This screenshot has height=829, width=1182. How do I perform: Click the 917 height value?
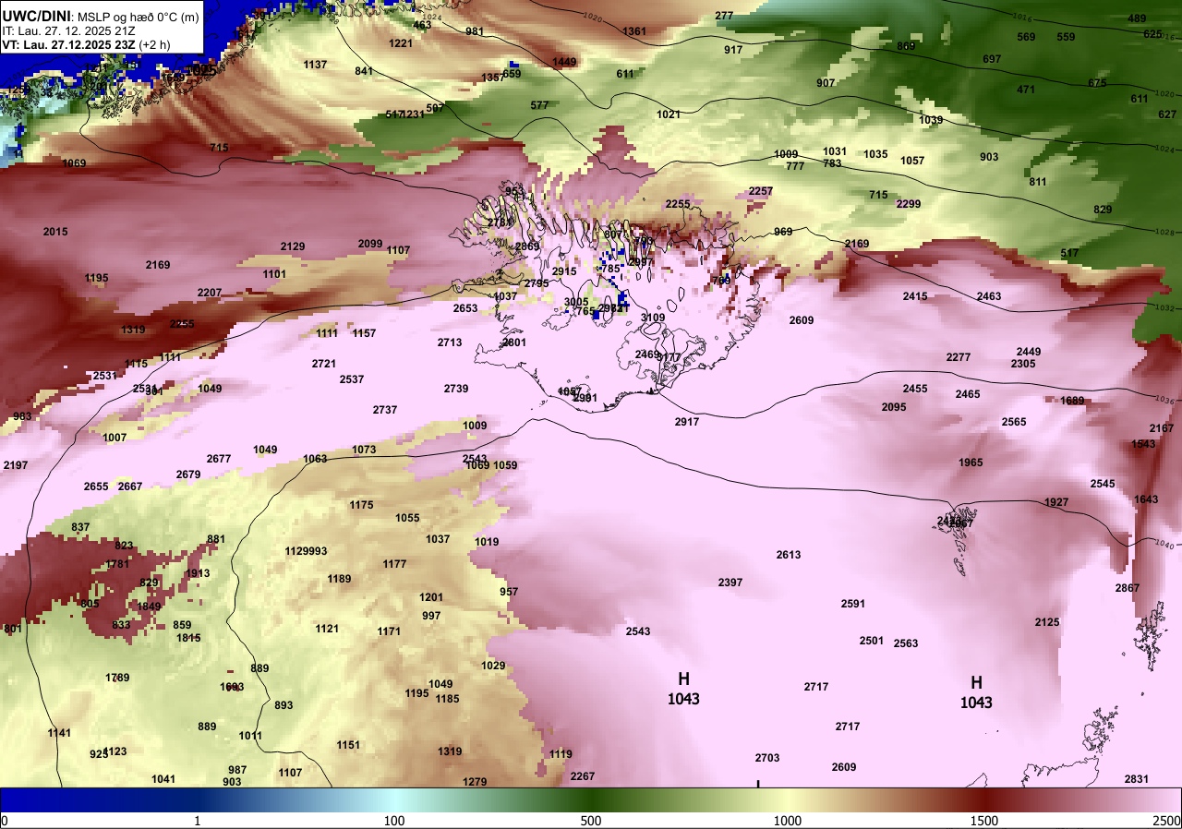733,50
